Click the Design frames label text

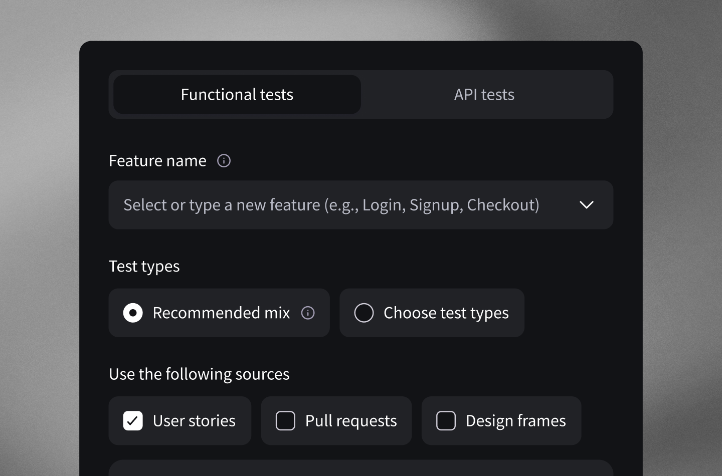[x=515, y=421]
